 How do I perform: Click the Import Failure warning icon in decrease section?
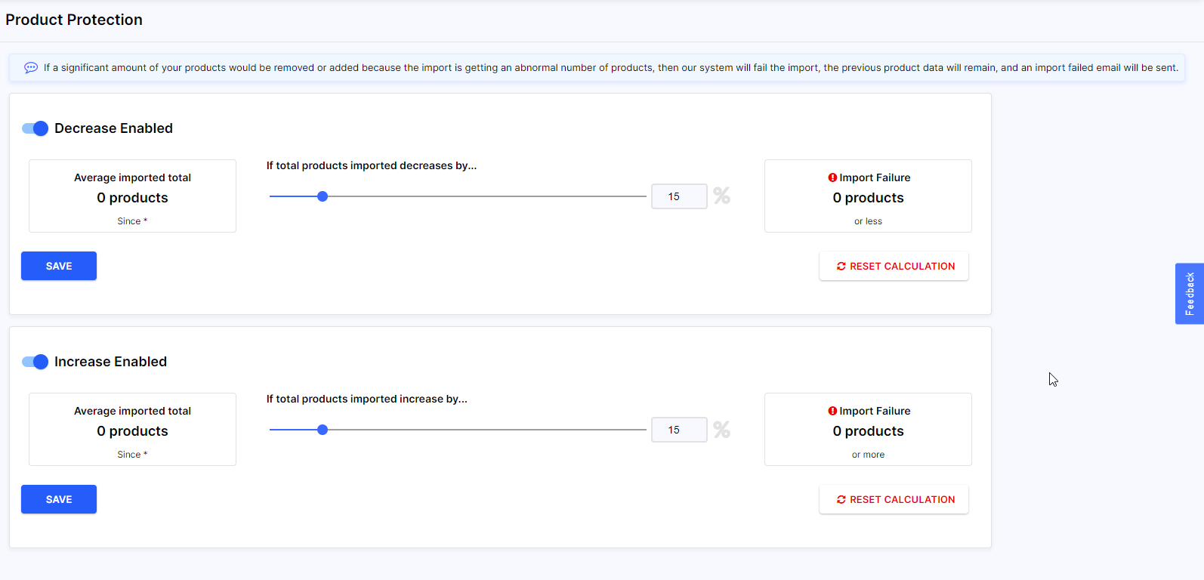[832, 177]
